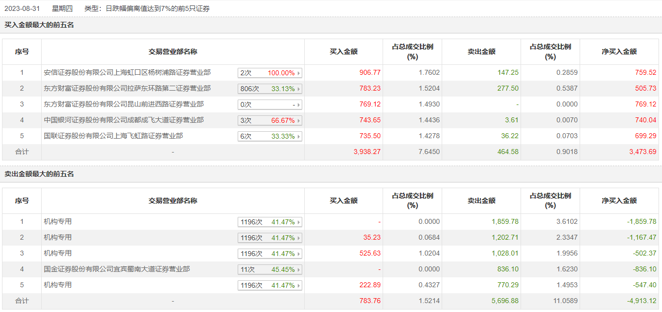Expand the 1196次 41.47% box in sell row 3
Screen dimensions: 662x312
[270, 254]
